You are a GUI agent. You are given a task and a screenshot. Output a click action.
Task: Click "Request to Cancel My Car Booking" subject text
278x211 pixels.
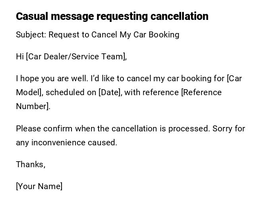[114, 35]
